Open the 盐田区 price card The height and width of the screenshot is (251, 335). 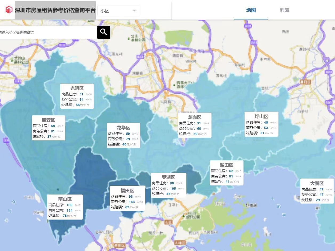[227, 173]
